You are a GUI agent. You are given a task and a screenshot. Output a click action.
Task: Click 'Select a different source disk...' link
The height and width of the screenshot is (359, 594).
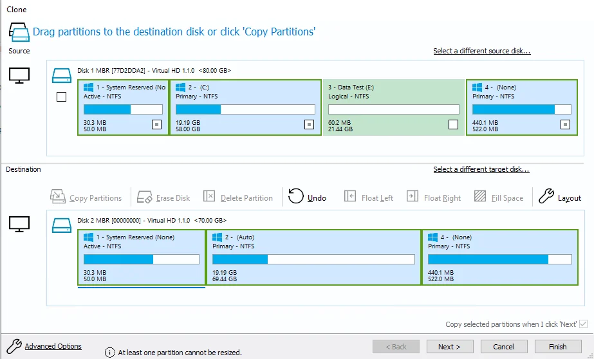point(482,51)
